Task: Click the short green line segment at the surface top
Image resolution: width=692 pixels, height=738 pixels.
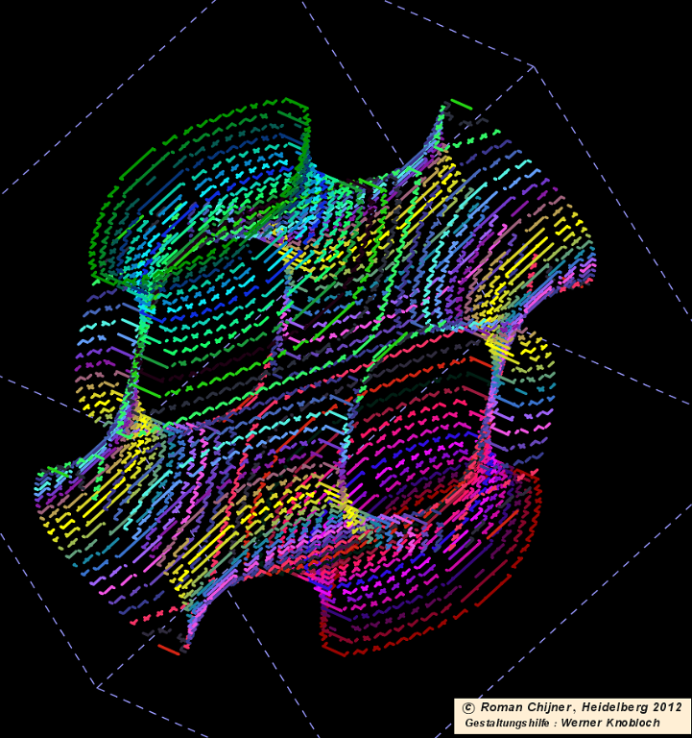Action: tap(461, 104)
